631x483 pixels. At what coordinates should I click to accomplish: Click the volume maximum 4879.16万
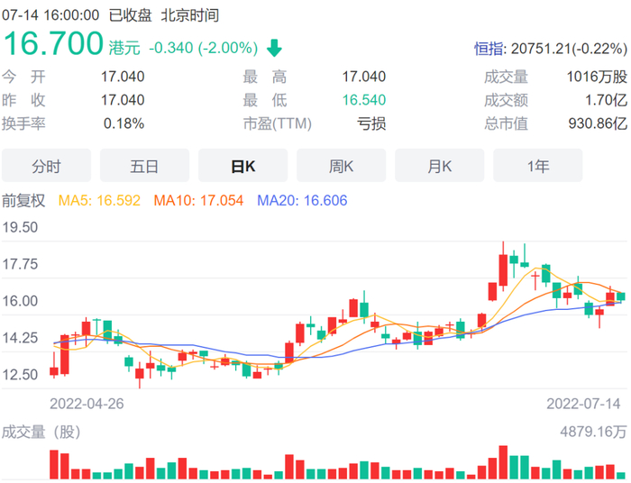(593, 432)
